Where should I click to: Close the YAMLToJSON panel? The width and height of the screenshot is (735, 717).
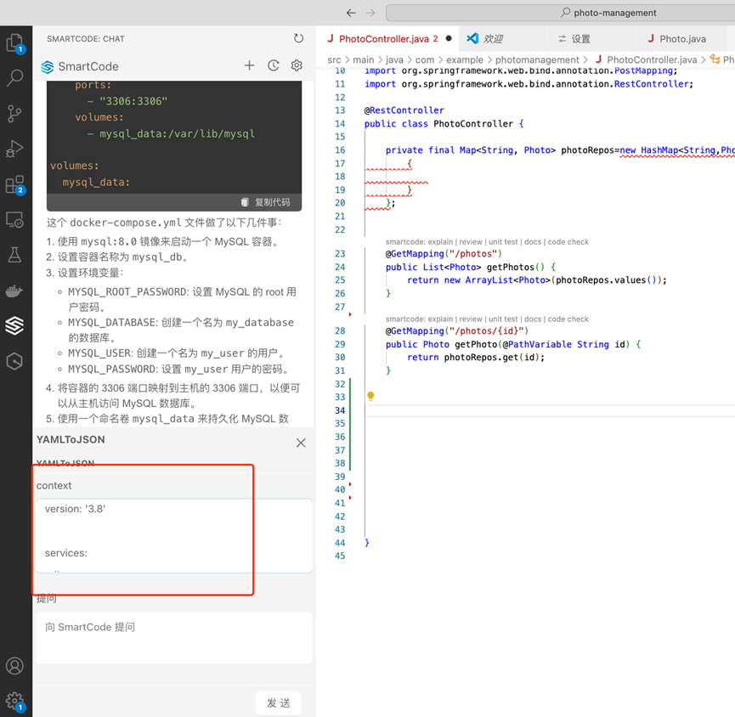[x=301, y=443]
